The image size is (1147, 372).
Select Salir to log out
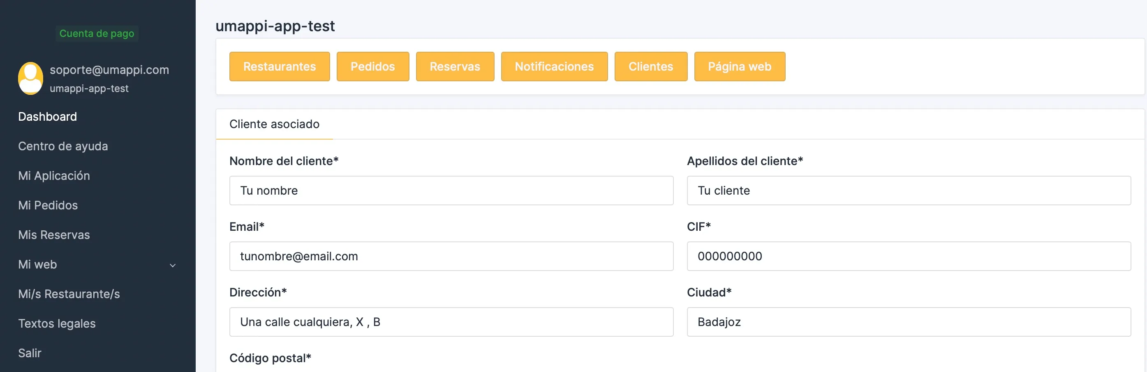pyautogui.click(x=30, y=353)
